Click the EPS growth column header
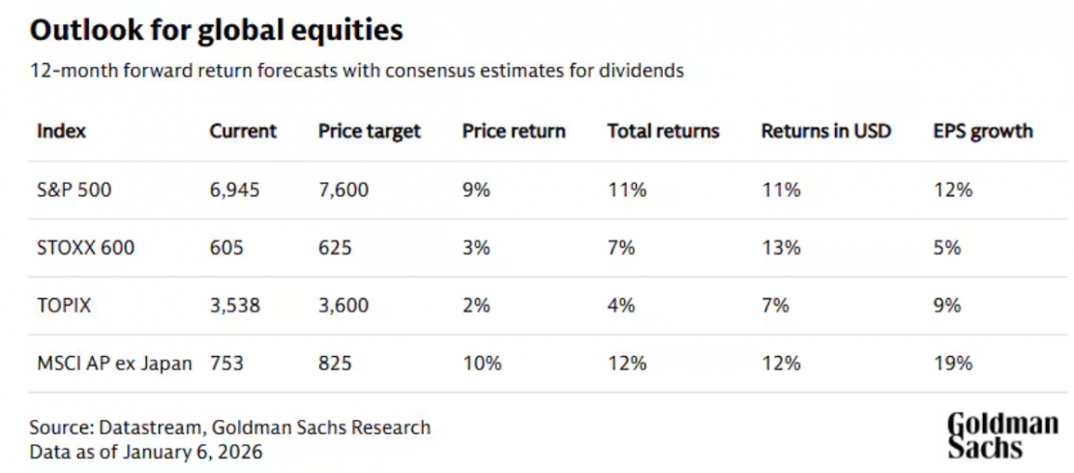 coord(982,132)
